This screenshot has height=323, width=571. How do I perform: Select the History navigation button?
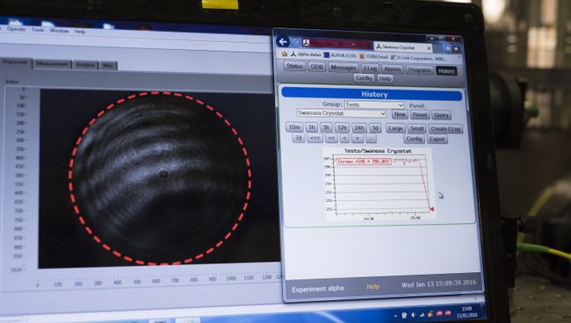tap(446, 71)
